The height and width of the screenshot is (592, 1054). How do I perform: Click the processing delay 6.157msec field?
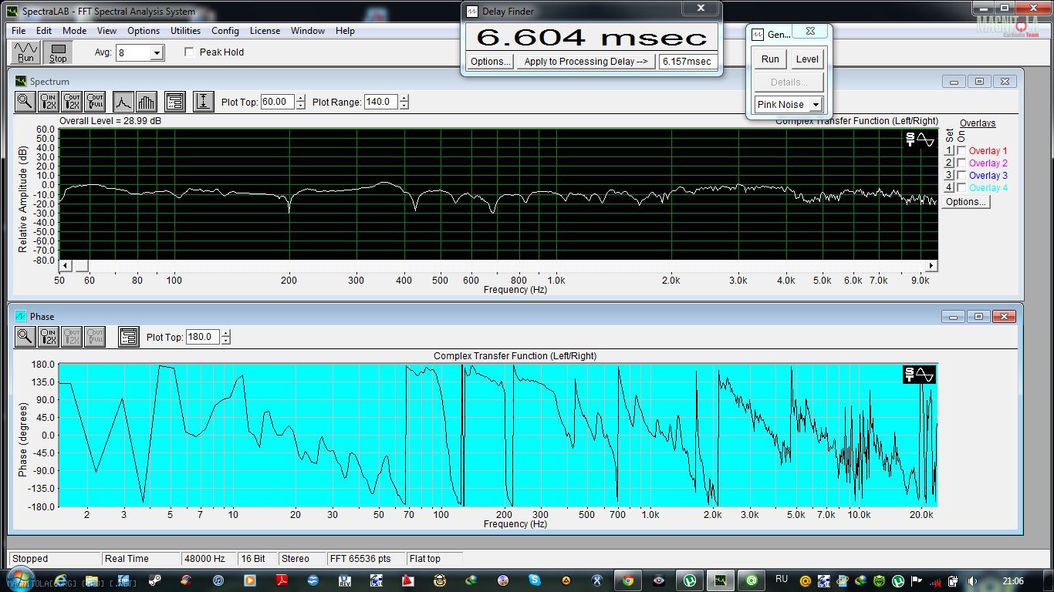pyautogui.click(x=687, y=62)
